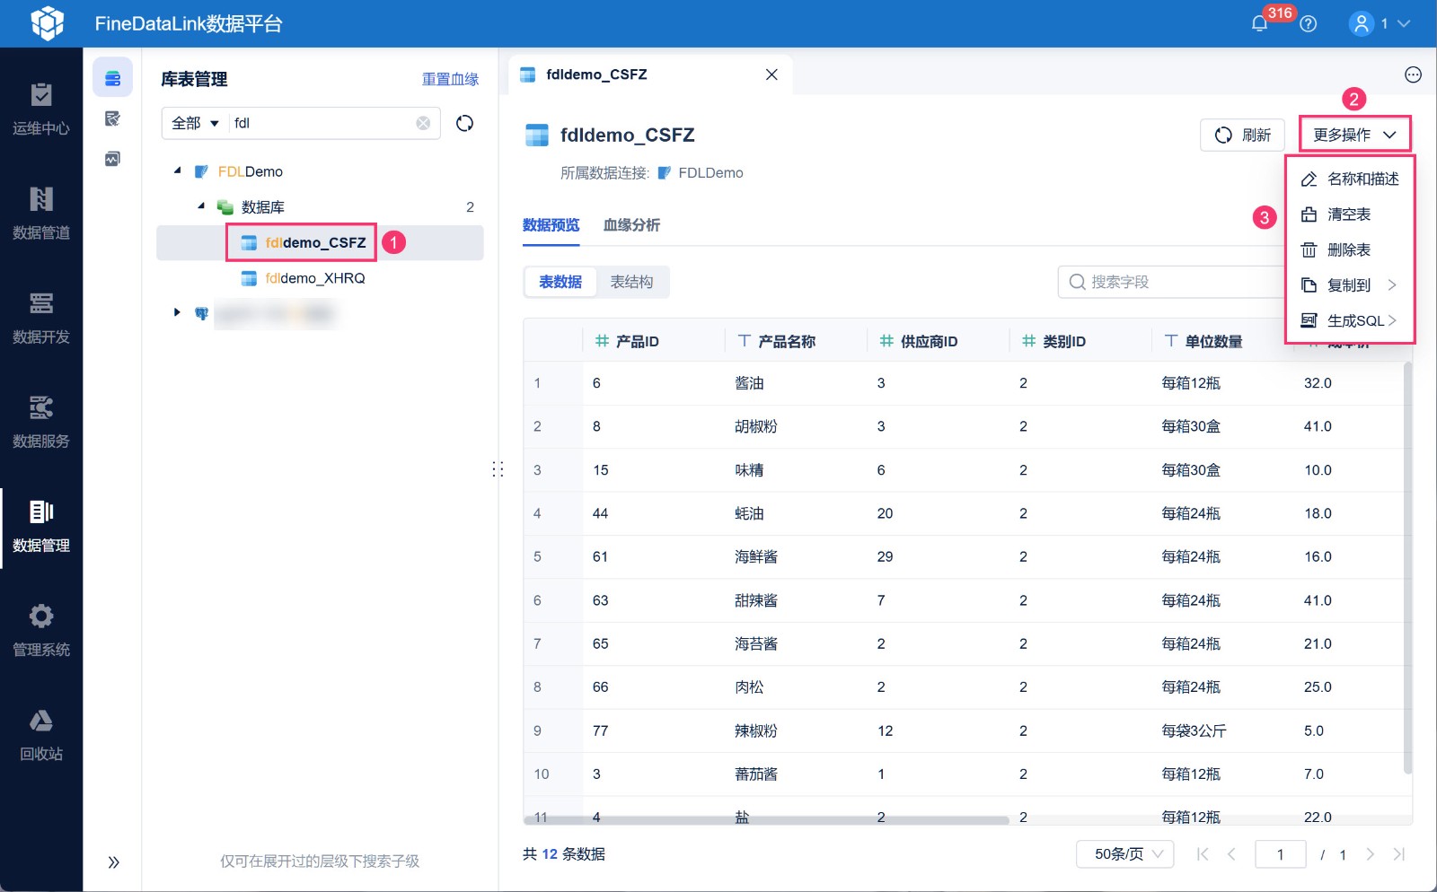Screen dimensions: 1437x892
Task: Go to 数据管理 in sidebar
Action: click(x=41, y=526)
